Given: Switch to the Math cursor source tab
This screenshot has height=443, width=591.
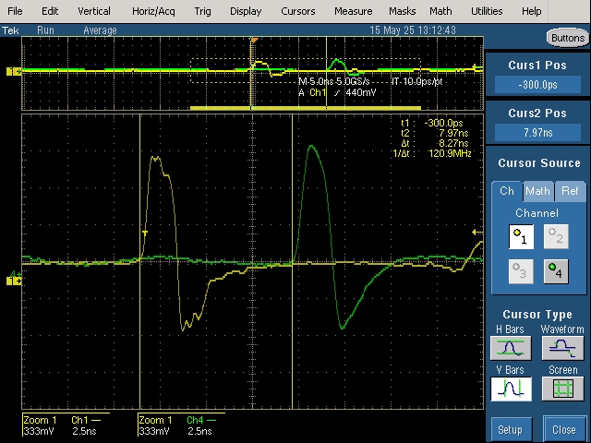Looking at the screenshot, I should 537,191.
